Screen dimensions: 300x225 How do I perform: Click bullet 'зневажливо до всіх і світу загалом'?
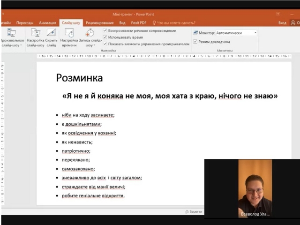click(x=102, y=178)
